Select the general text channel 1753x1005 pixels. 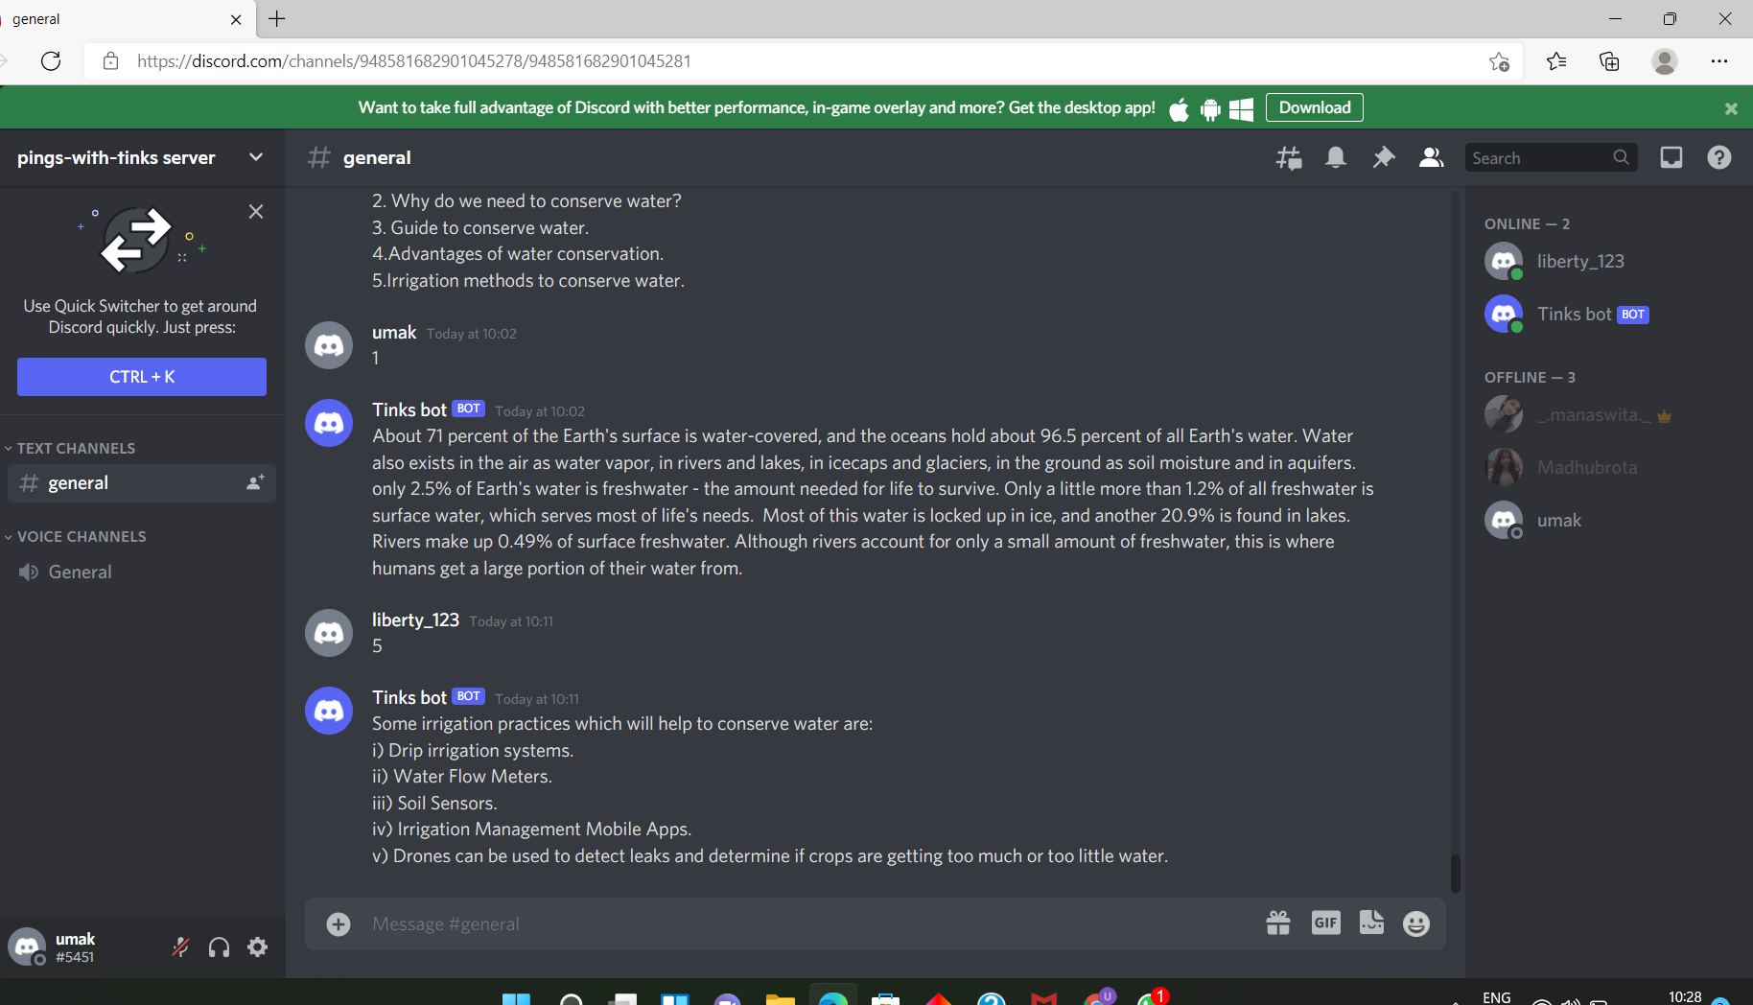click(142, 483)
